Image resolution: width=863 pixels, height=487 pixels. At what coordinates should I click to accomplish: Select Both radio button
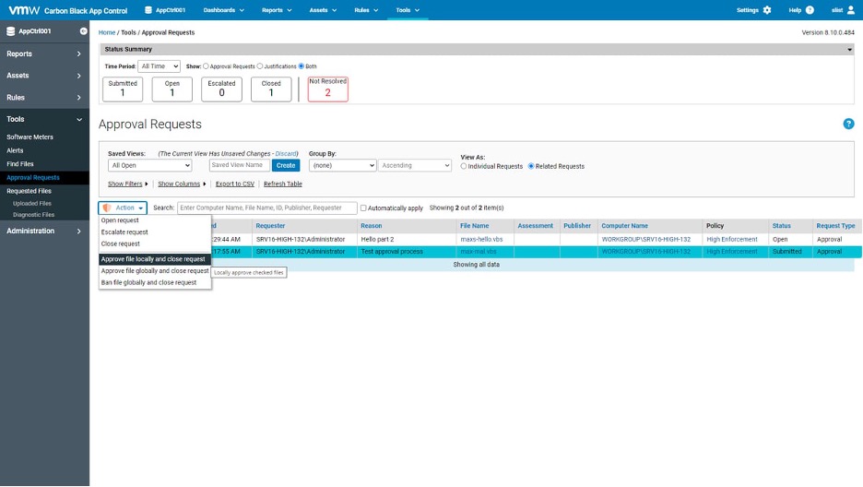pos(301,66)
